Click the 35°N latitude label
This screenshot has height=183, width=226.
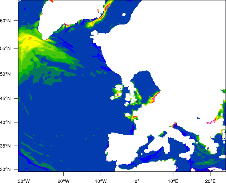point(5,146)
